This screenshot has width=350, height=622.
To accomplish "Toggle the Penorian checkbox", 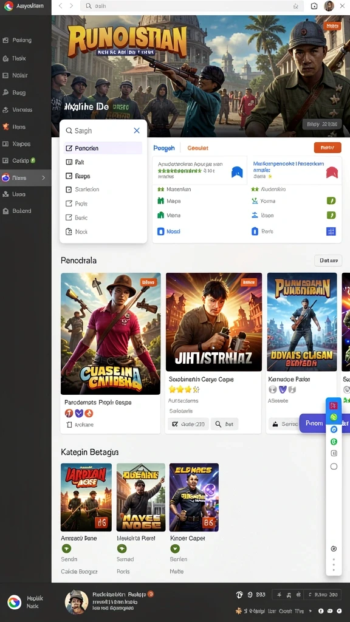I will [69, 148].
